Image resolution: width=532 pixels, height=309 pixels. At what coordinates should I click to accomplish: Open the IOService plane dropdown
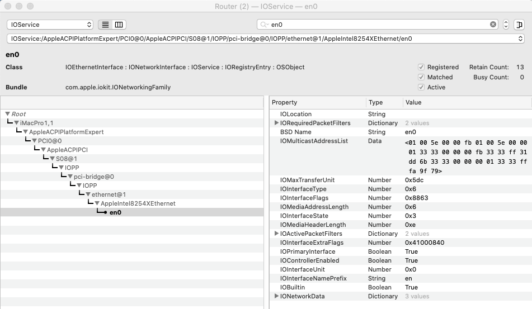50,25
